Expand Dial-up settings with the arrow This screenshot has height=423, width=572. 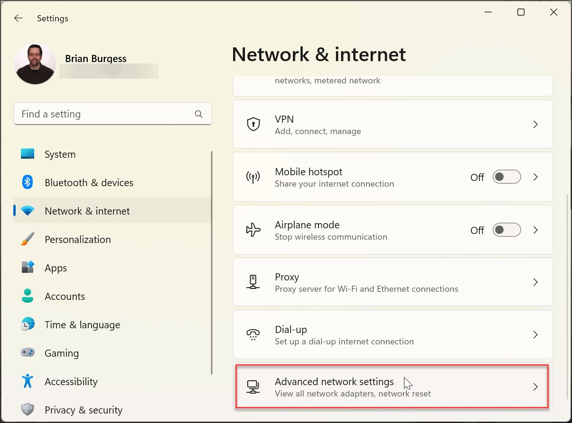coord(535,334)
